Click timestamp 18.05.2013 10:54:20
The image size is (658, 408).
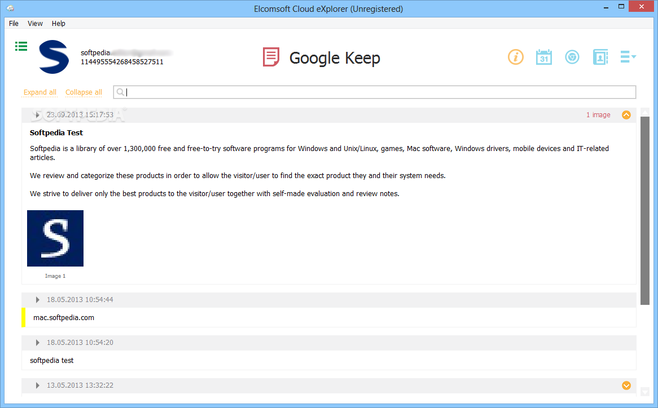click(x=80, y=343)
